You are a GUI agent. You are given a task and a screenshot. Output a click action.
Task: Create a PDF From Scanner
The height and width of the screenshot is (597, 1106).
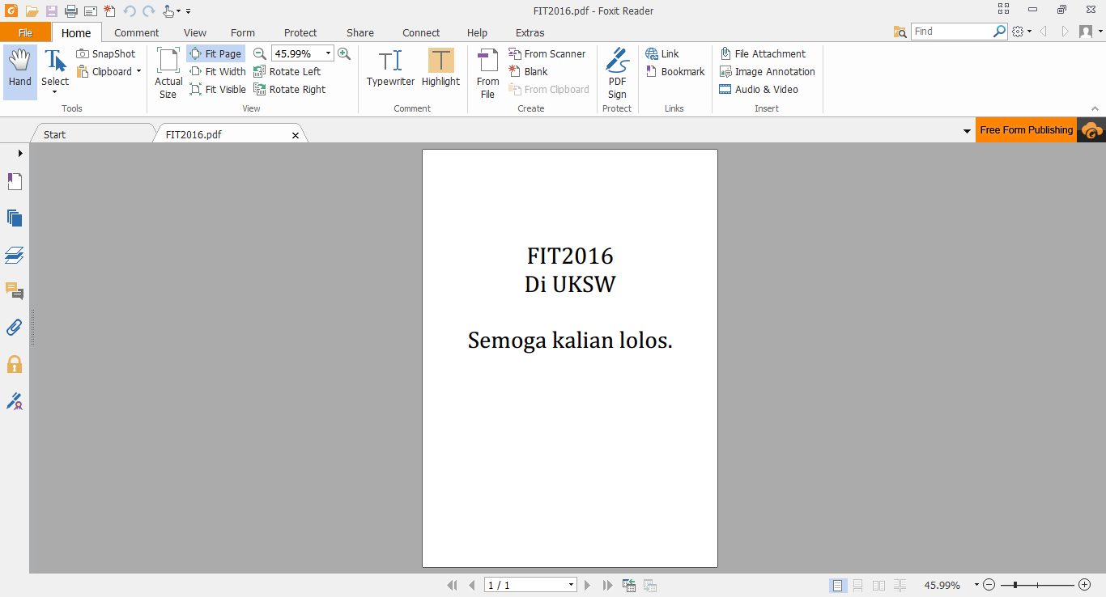pos(547,53)
